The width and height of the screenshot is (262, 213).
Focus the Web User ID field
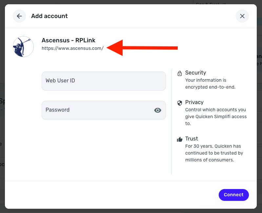click(104, 81)
